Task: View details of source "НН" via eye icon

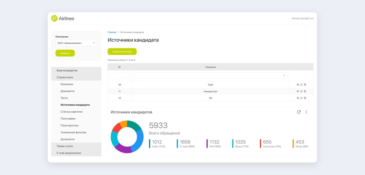Action: coord(297,98)
